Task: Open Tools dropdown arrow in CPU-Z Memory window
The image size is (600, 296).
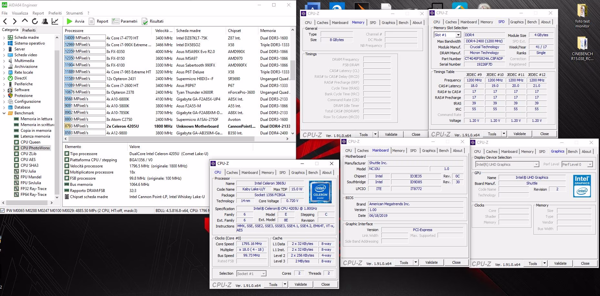Action: tap(375, 134)
